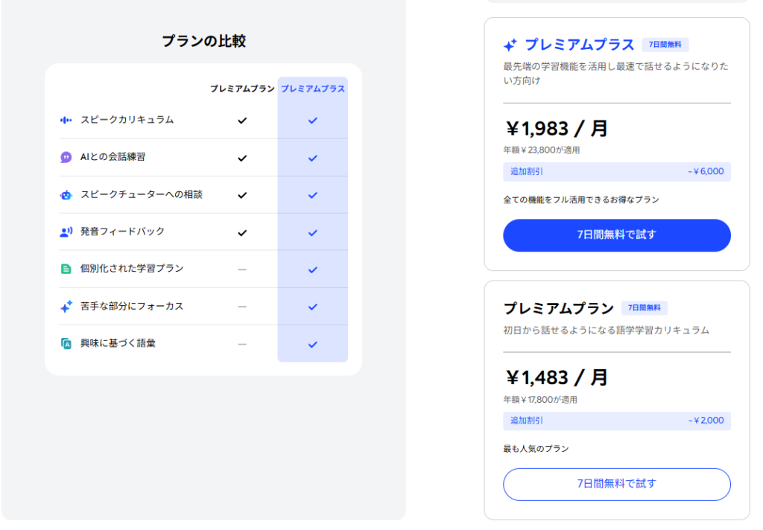Click the AIとの会話練習 chat bubble icon
The image size is (763, 530).
pyautogui.click(x=66, y=157)
